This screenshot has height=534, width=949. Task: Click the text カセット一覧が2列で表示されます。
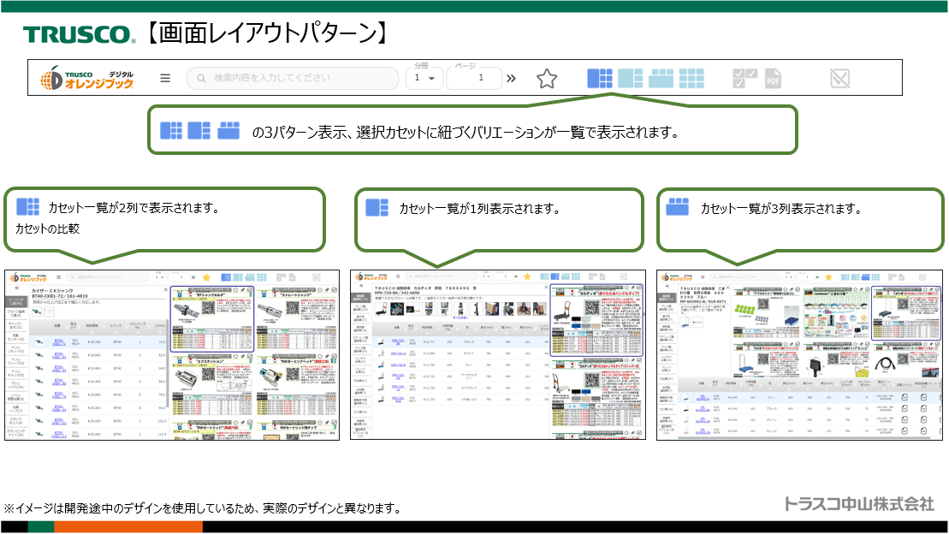(133, 208)
